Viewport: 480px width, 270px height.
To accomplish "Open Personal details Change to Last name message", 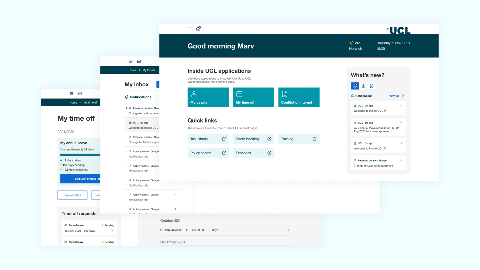I will click(142, 110).
